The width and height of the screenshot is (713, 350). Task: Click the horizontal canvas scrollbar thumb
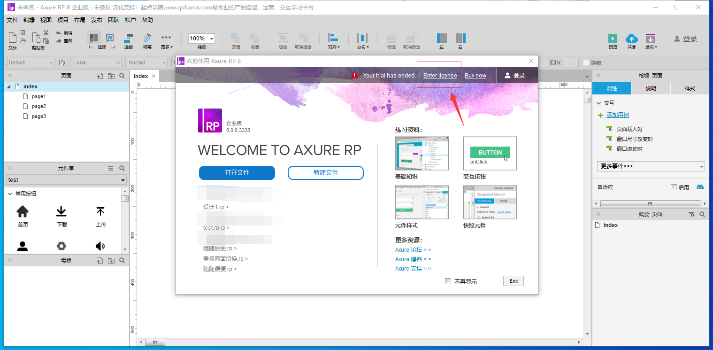point(155,342)
